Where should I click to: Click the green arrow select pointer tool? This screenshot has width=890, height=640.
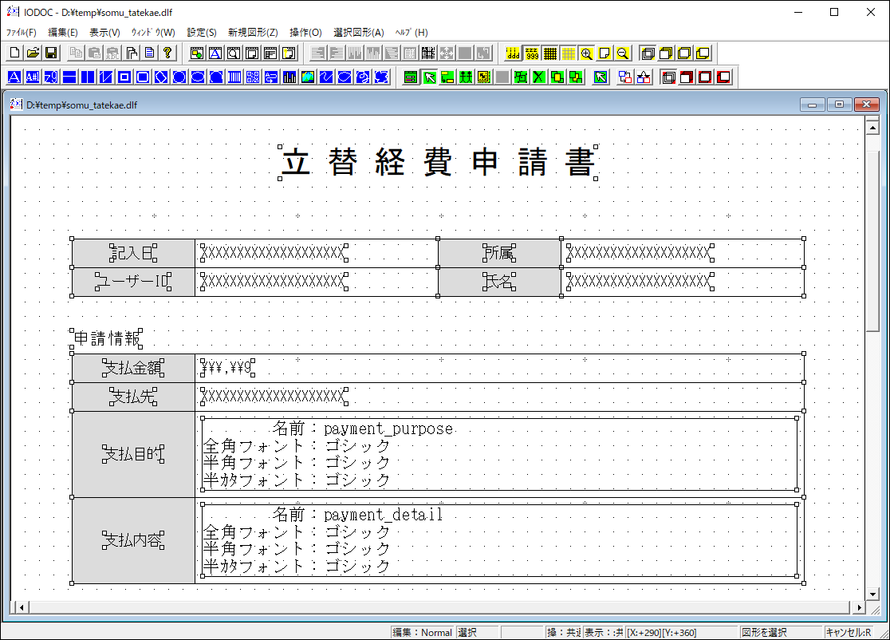tap(430, 77)
